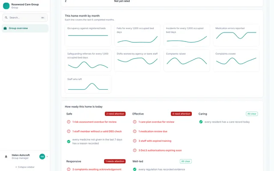Click the Responsive section heading

pos(74,161)
